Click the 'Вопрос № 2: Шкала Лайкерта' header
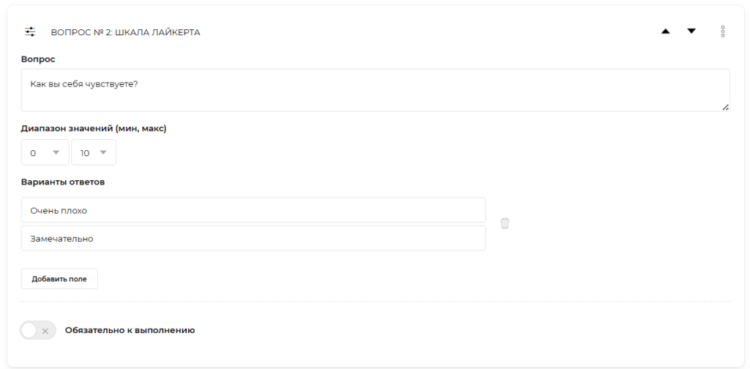Image resolution: width=750 pixels, height=369 pixels. 125,32
